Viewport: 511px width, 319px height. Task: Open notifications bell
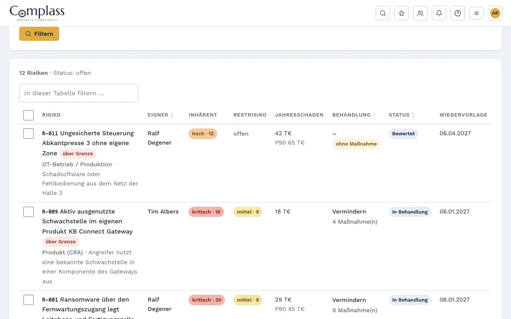click(x=439, y=13)
